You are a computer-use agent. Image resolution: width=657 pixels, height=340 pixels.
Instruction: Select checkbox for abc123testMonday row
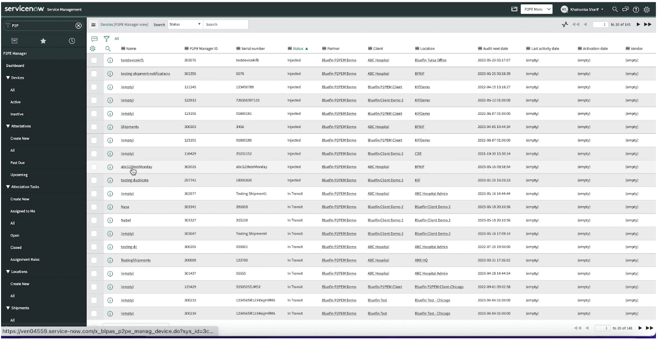[94, 167]
